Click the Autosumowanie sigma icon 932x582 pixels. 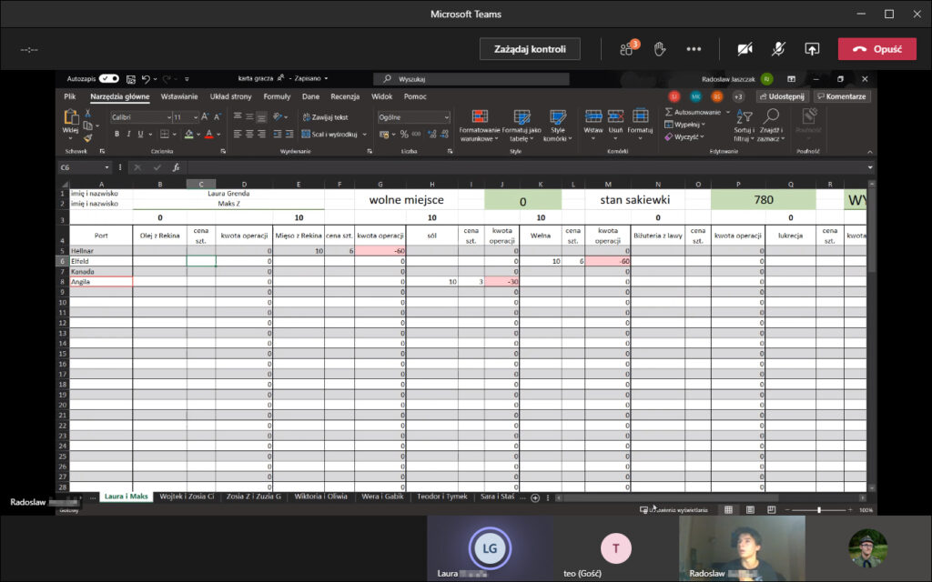click(x=669, y=112)
